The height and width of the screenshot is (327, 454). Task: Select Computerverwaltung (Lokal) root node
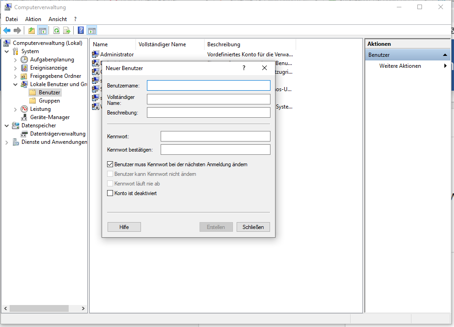pyautogui.click(x=48, y=43)
